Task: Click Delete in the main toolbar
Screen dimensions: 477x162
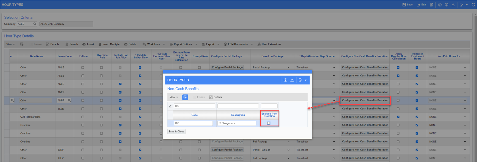Action: click(x=130, y=44)
